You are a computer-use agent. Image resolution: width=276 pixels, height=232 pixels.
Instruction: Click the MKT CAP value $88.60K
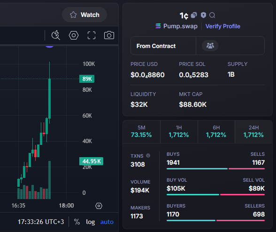[x=193, y=104]
